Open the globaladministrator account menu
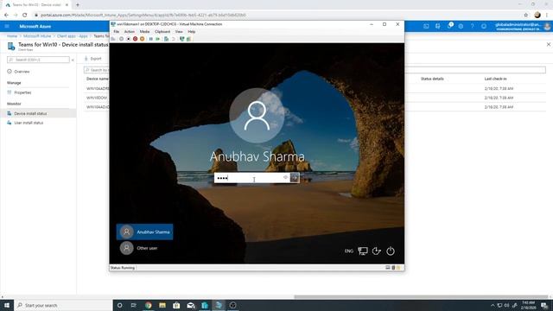 pyautogui.click(x=522, y=27)
